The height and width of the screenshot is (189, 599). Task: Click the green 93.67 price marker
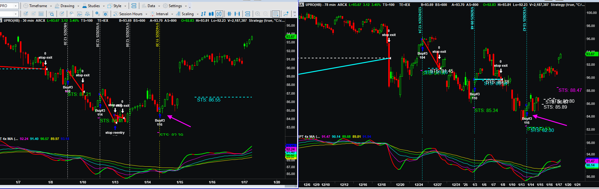coord(290,37)
